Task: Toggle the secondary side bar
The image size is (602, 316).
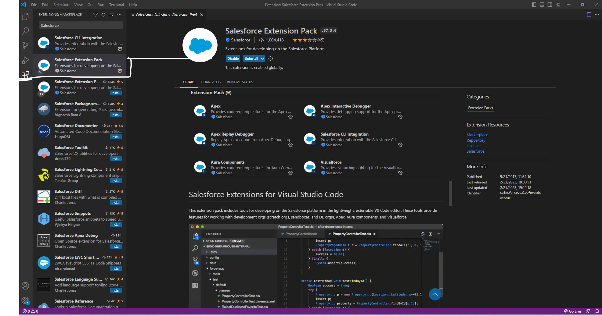Action: tap(550, 5)
